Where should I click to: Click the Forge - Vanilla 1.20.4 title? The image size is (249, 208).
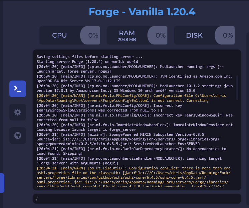point(142,12)
